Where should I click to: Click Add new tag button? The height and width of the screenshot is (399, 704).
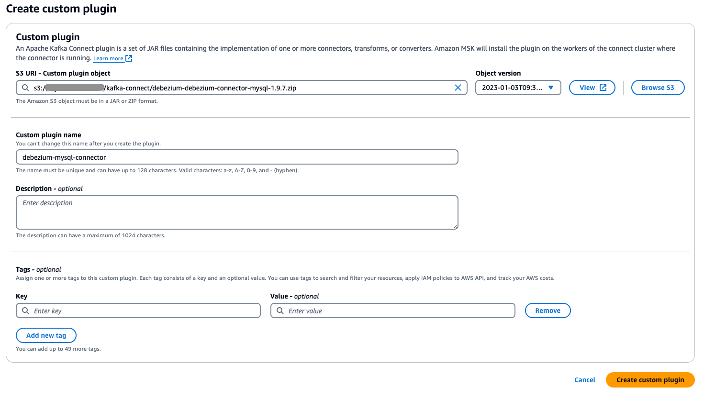[x=46, y=335]
